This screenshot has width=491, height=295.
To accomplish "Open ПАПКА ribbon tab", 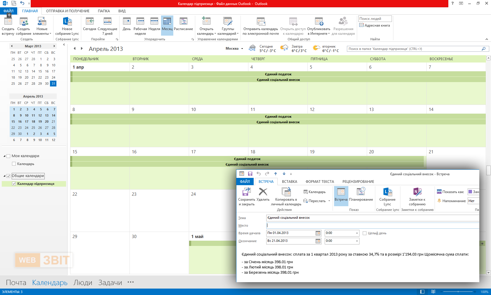I will pyautogui.click(x=104, y=11).
